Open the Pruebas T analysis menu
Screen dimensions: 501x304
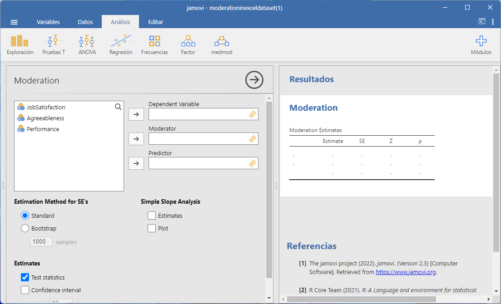pyautogui.click(x=54, y=45)
